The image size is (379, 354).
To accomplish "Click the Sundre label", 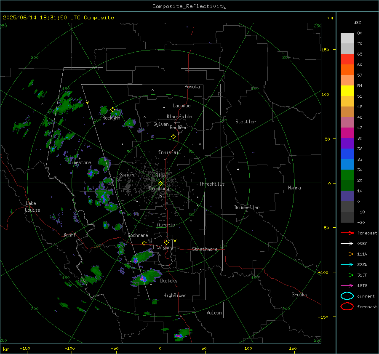I will (128, 174).
